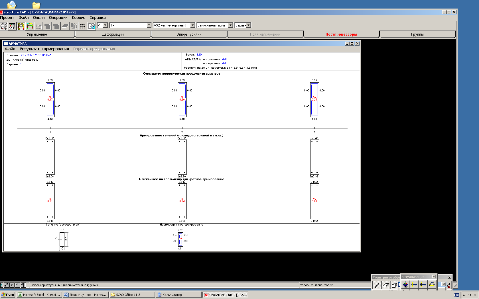
Task: Click the Structure CAD taskbar button
Action: (x=225, y=295)
